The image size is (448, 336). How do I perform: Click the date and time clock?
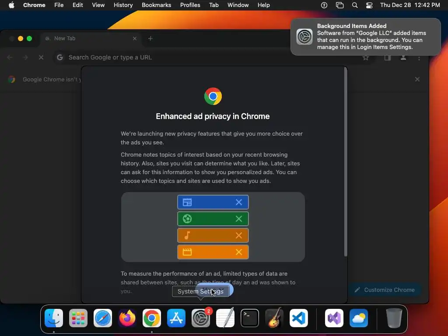410,5
